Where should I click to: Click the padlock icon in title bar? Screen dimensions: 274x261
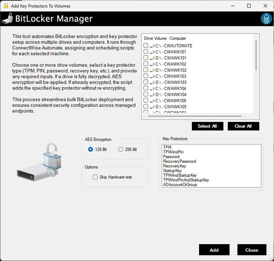(x=6, y=6)
